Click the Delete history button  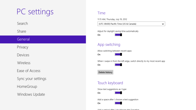105,72
